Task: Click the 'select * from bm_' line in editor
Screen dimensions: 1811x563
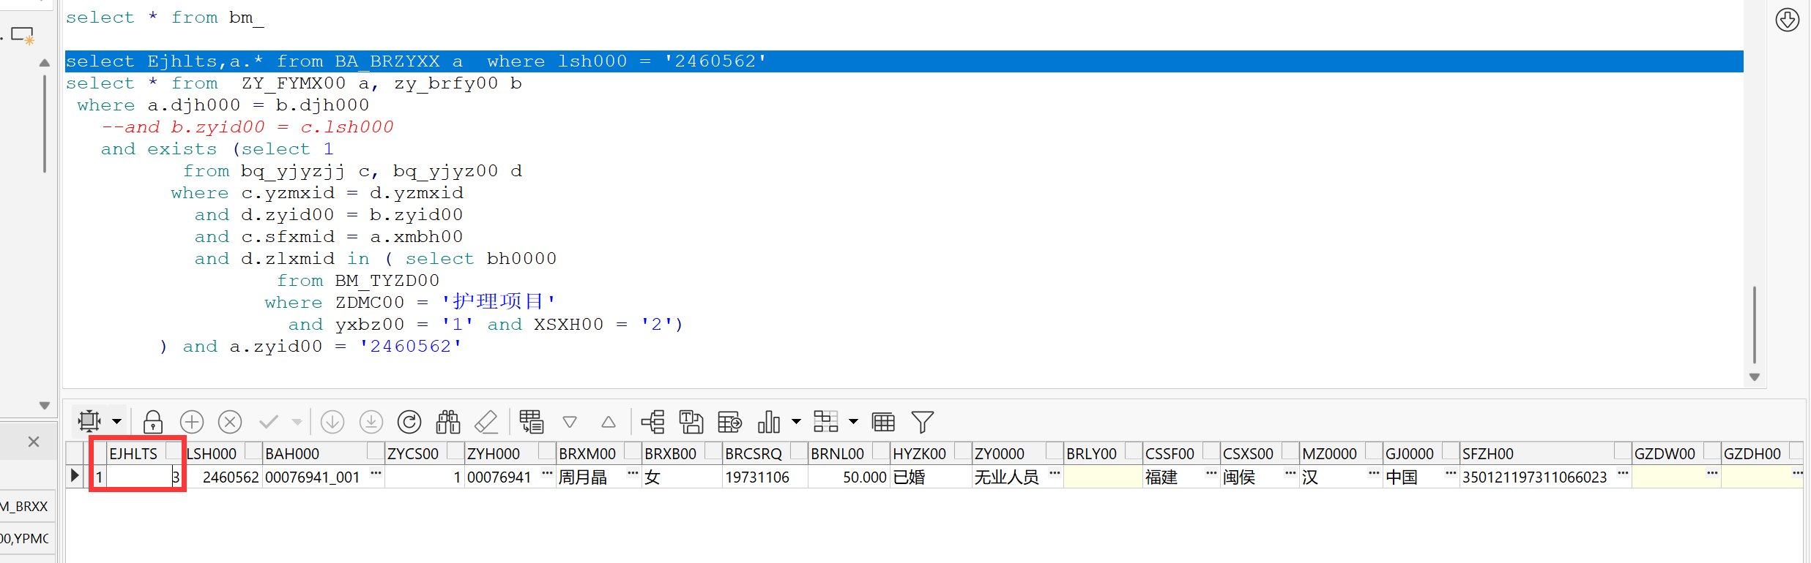Action: pyautogui.click(x=165, y=18)
